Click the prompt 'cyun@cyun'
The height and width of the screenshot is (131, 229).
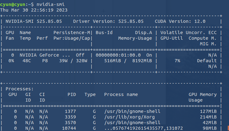point(13,4)
